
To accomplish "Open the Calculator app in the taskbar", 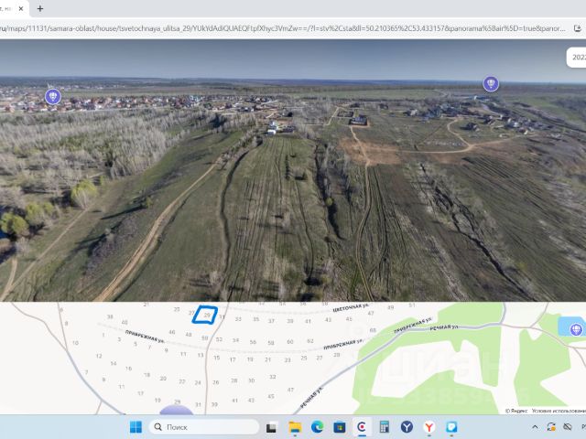I will [385, 427].
